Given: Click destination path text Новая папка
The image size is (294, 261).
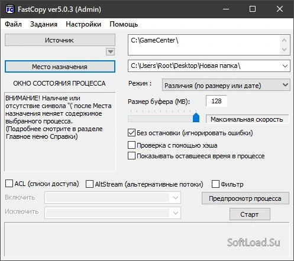Looking at the screenshot, I should click(219, 66).
